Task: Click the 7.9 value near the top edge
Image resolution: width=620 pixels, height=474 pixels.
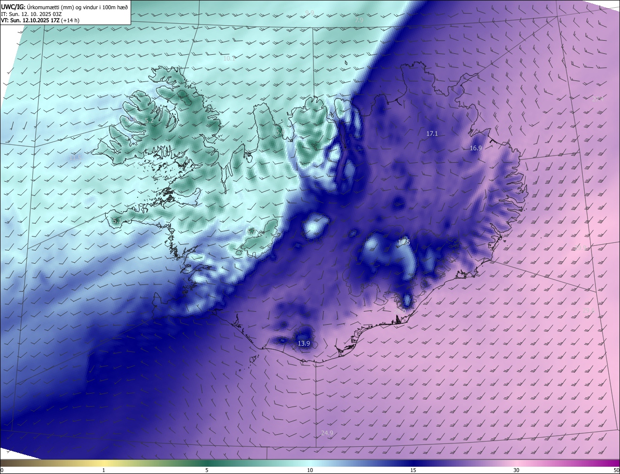Action: pos(359,20)
